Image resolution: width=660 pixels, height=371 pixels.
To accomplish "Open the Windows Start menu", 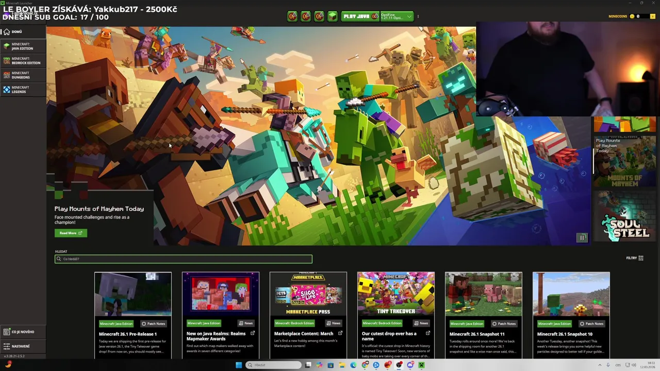I will 239,365.
